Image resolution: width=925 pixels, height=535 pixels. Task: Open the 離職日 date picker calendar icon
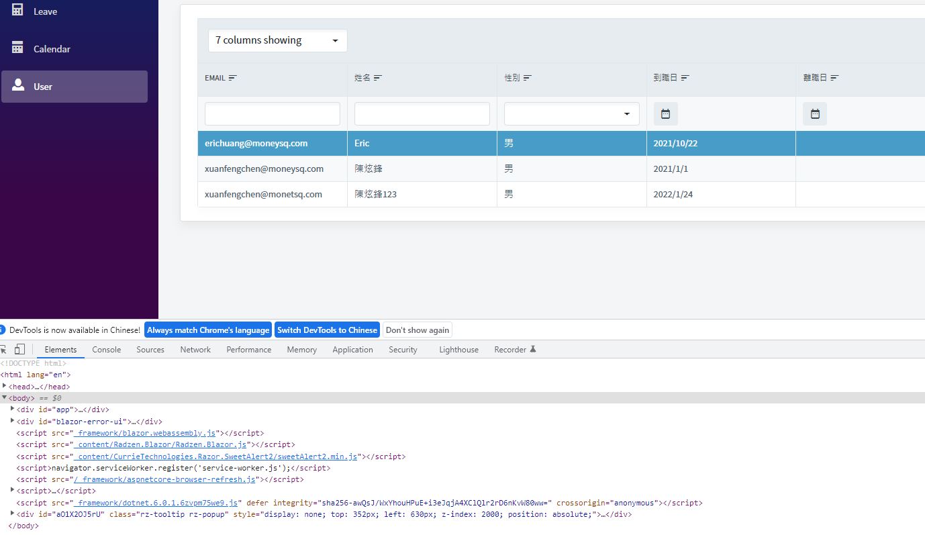pos(815,114)
